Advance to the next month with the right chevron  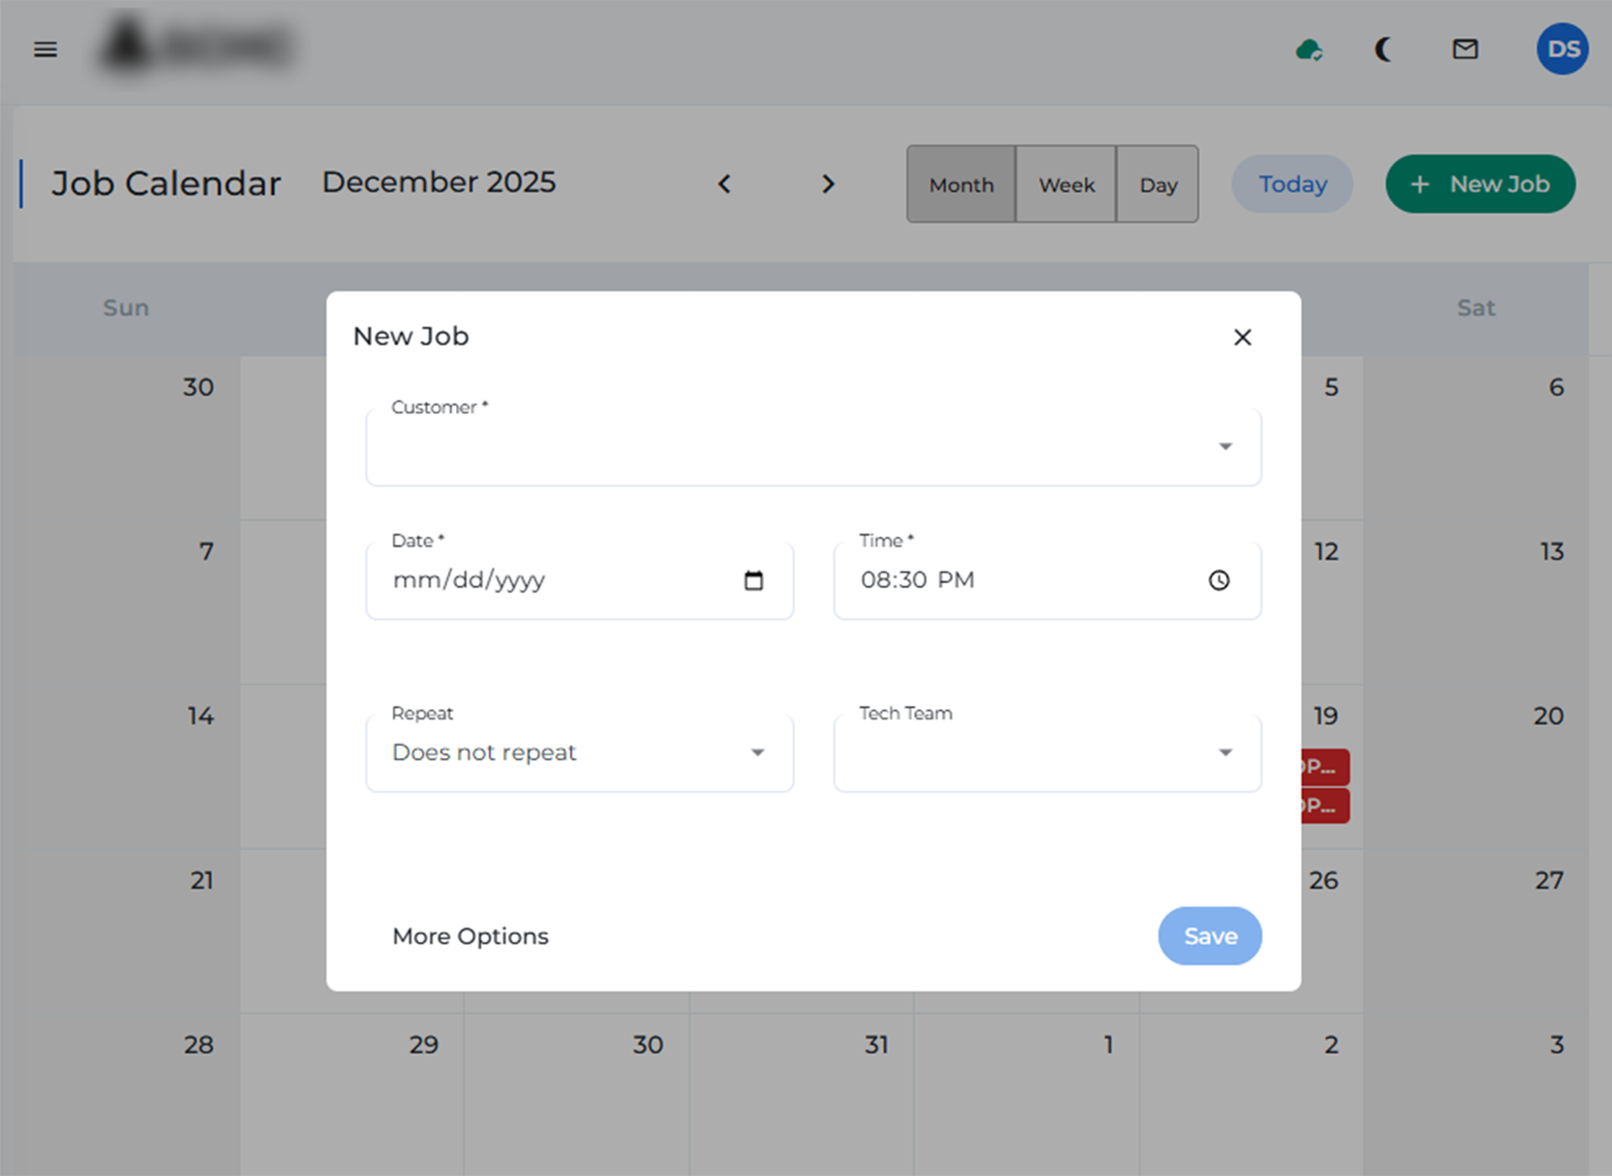[828, 184]
